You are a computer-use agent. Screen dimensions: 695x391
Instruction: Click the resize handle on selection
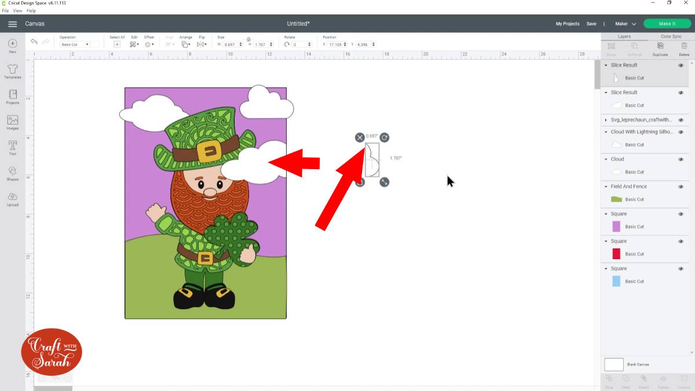[x=385, y=182]
